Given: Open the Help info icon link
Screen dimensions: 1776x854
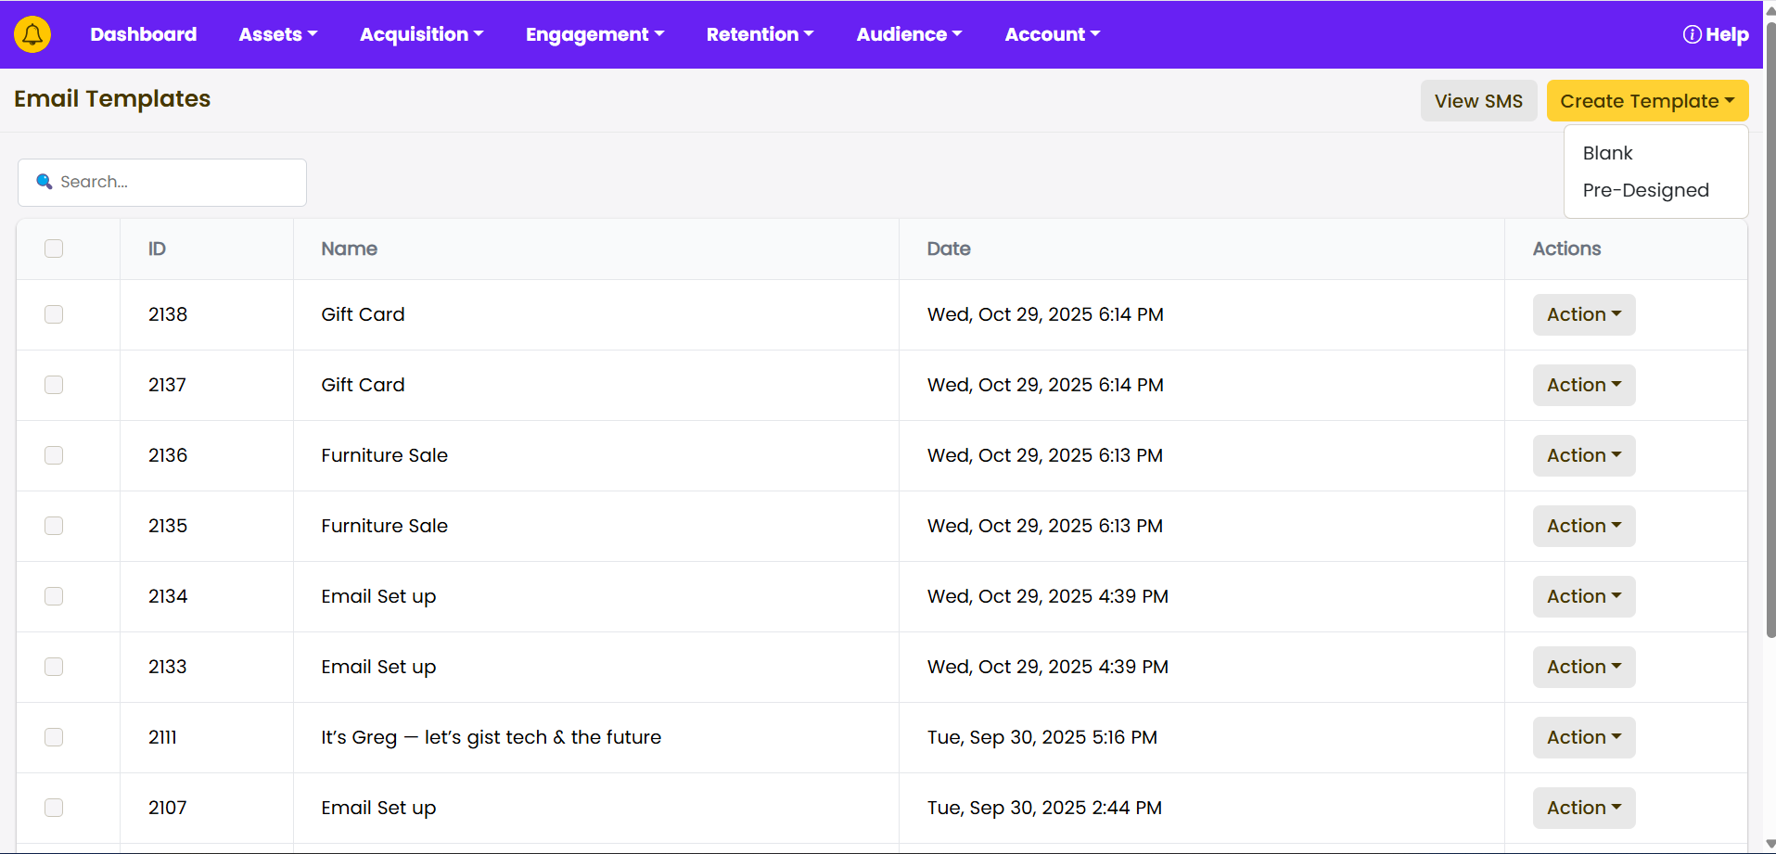Looking at the screenshot, I should (x=1715, y=34).
